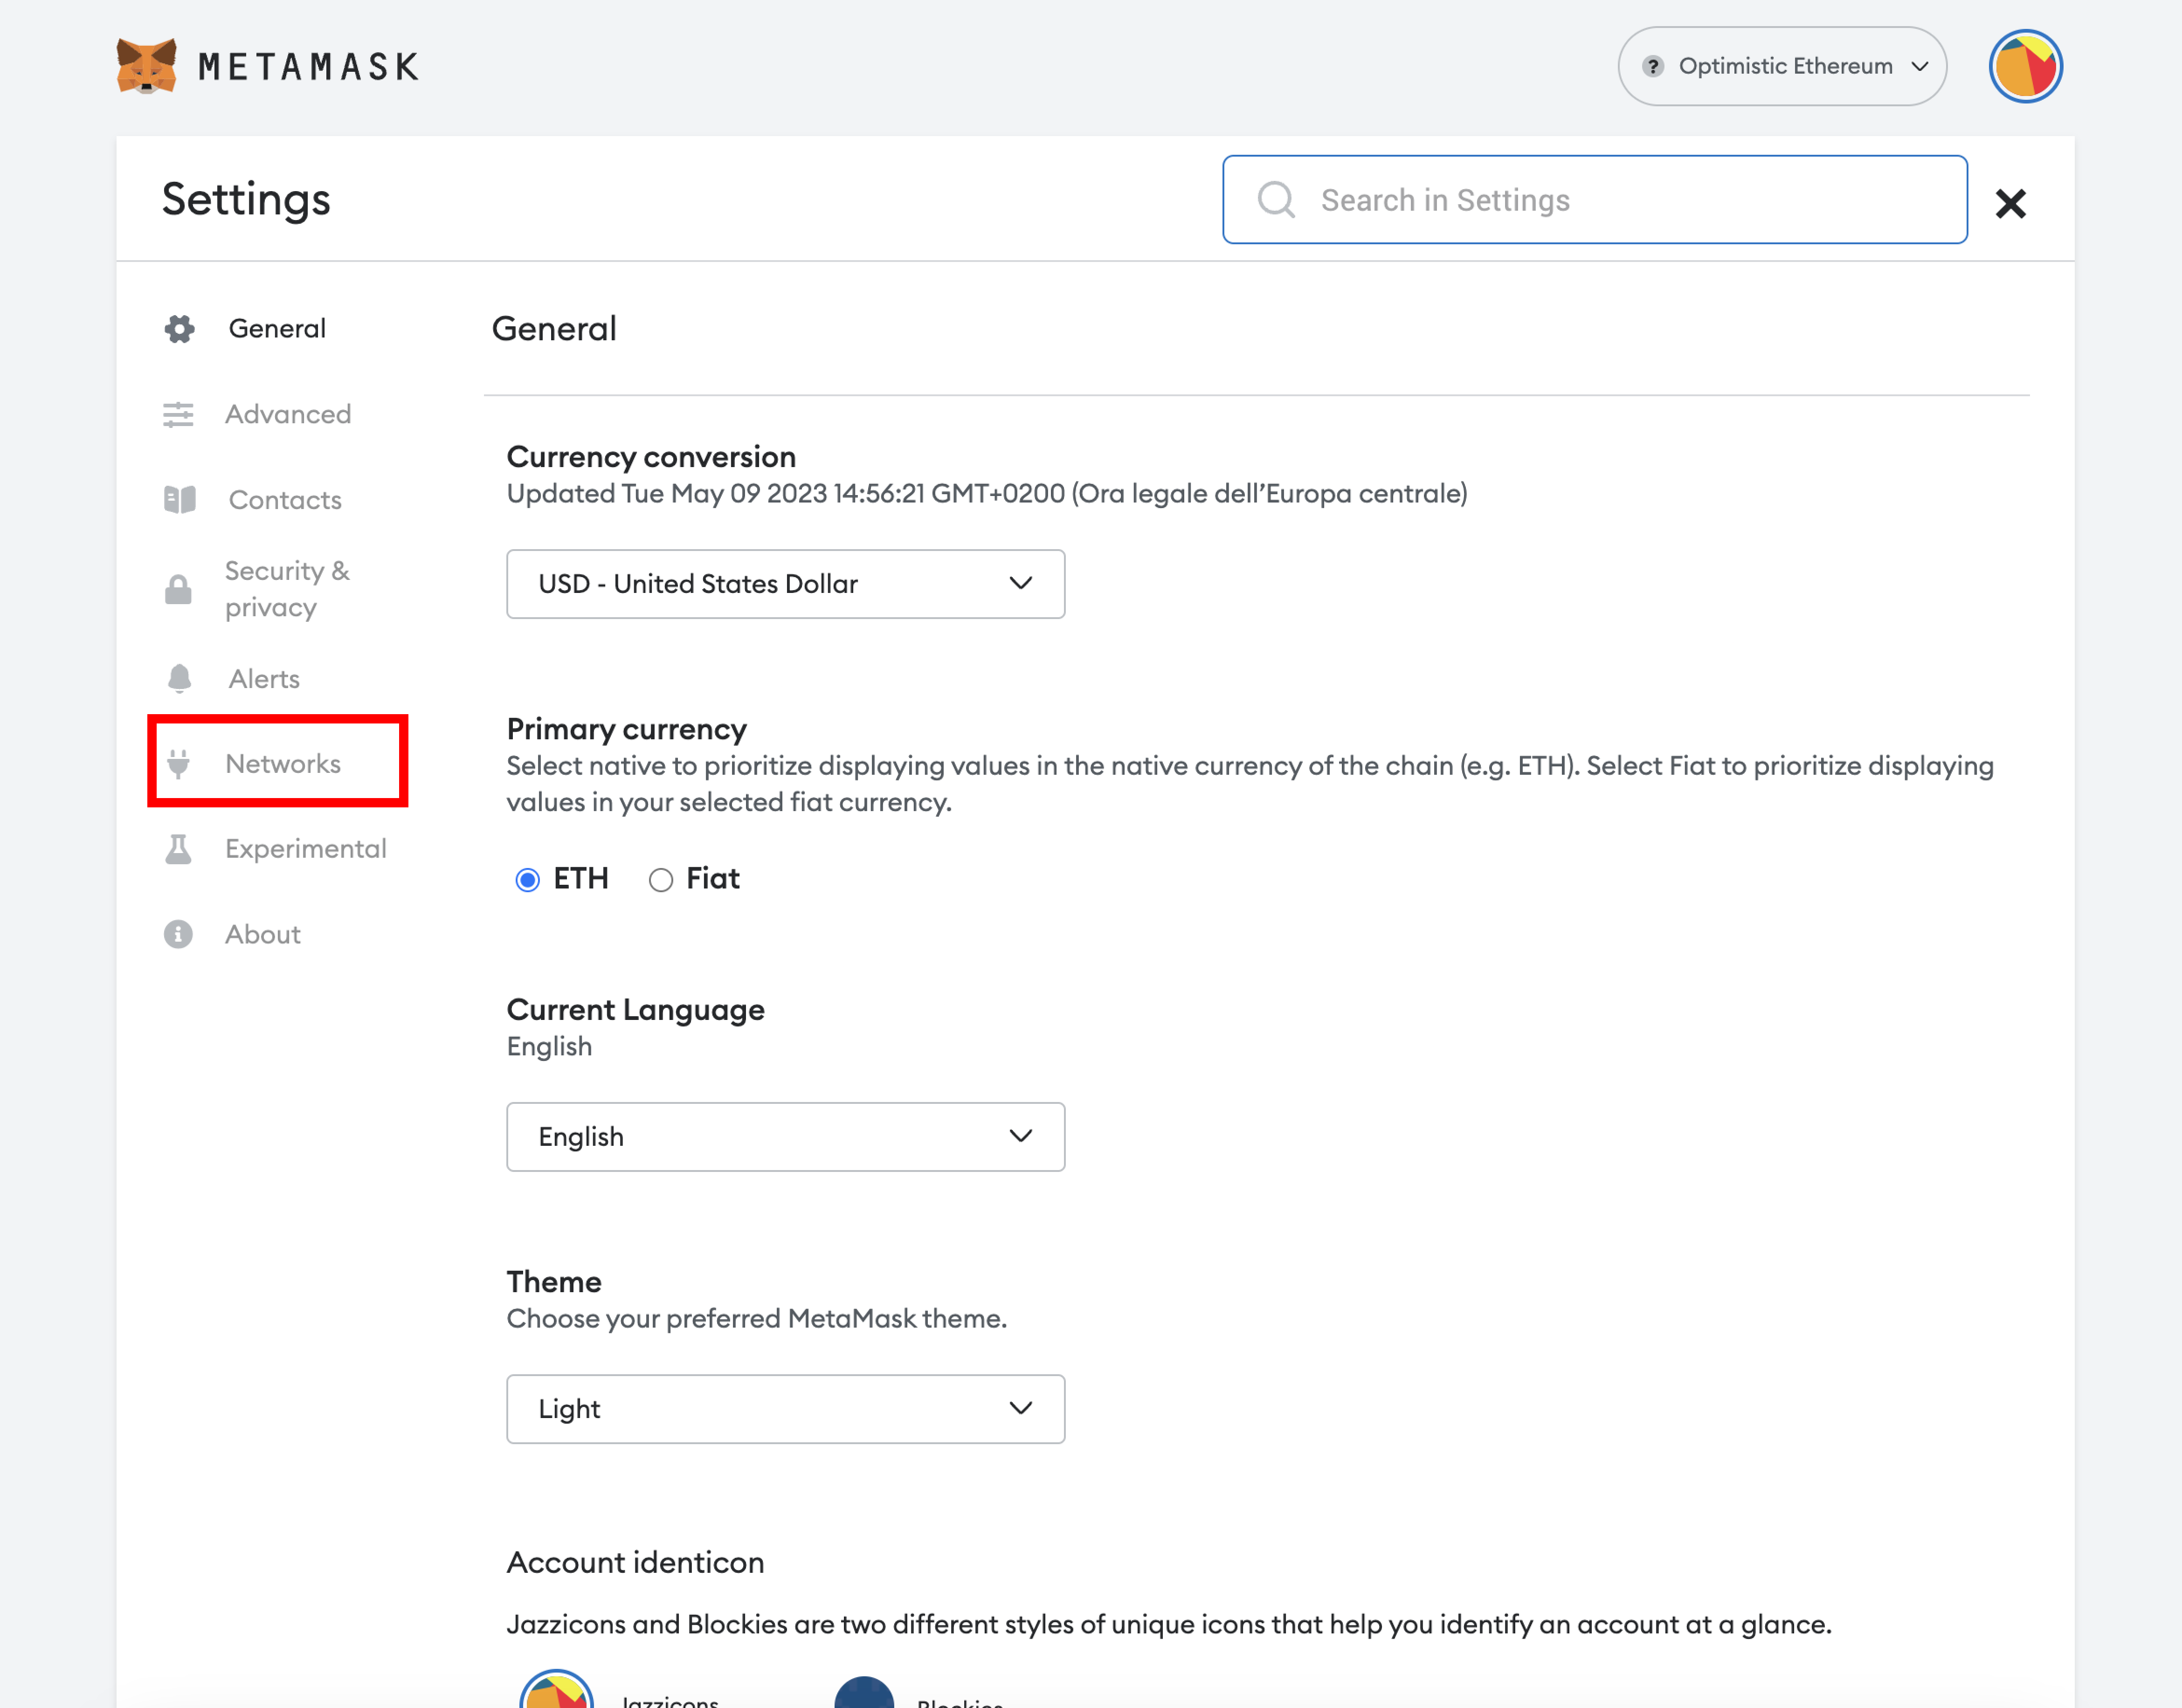Open the account avatar menu

pos(2025,66)
